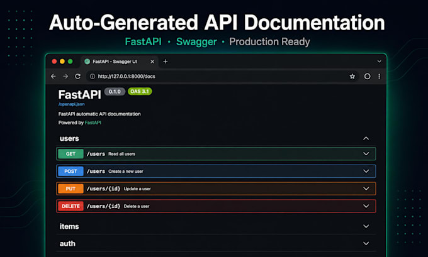The width and height of the screenshot is (428, 257).
Task: Open the browser three-dot menu
Action: pyautogui.click(x=379, y=76)
